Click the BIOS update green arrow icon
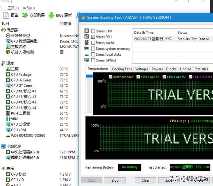 point(51,15)
